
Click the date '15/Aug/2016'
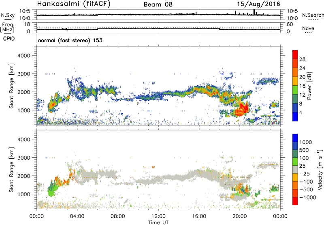click(x=258, y=4)
